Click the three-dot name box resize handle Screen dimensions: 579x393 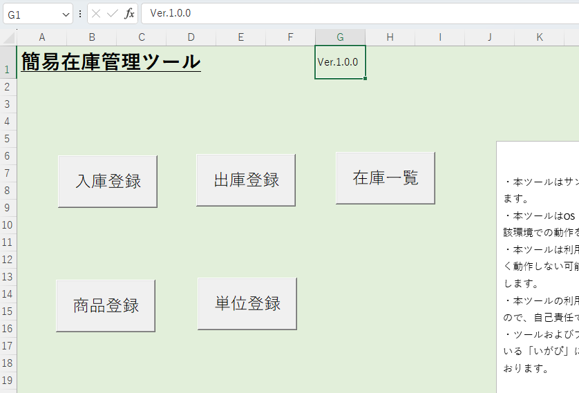80,14
